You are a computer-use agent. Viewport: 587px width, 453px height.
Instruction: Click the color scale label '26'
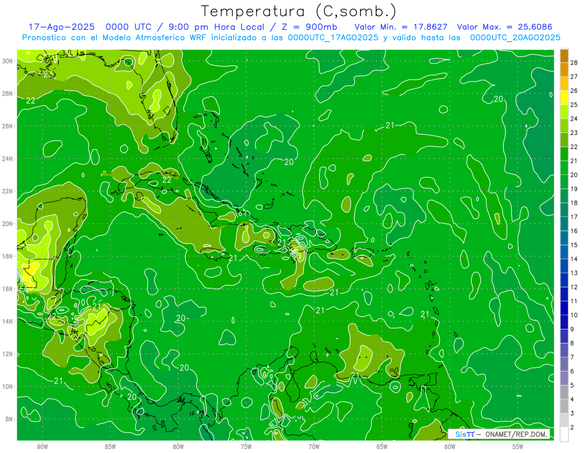(x=574, y=90)
